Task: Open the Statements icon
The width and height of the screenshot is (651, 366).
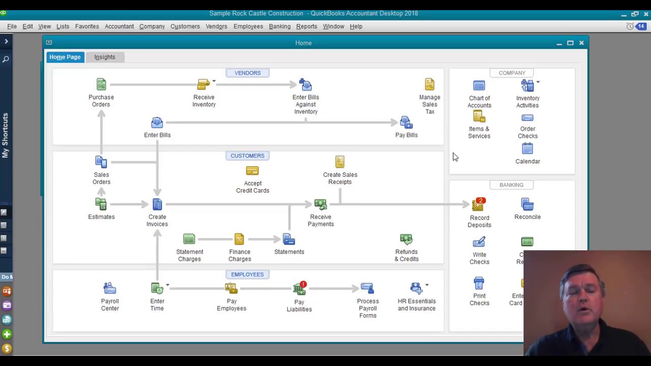Action: pyautogui.click(x=289, y=239)
